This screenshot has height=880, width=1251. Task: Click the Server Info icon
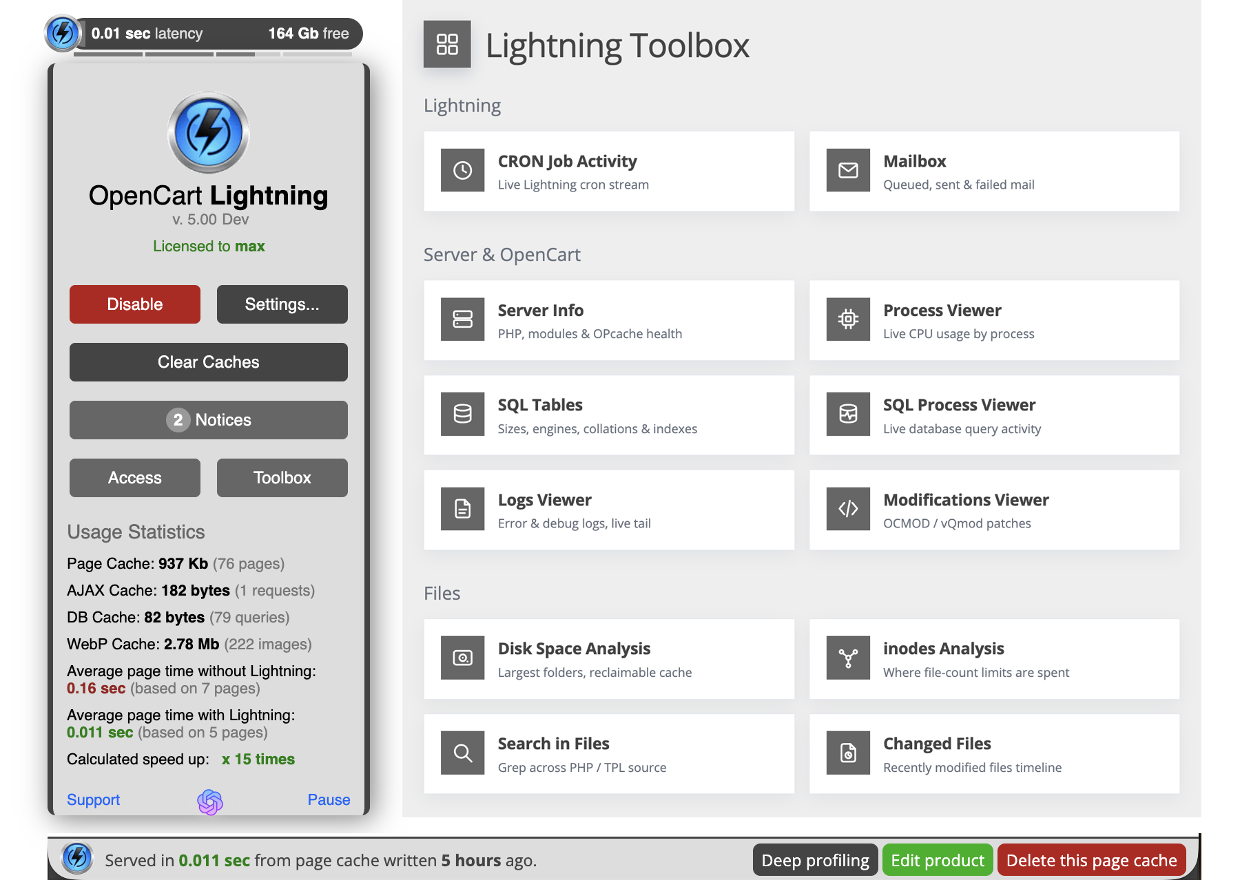click(463, 319)
